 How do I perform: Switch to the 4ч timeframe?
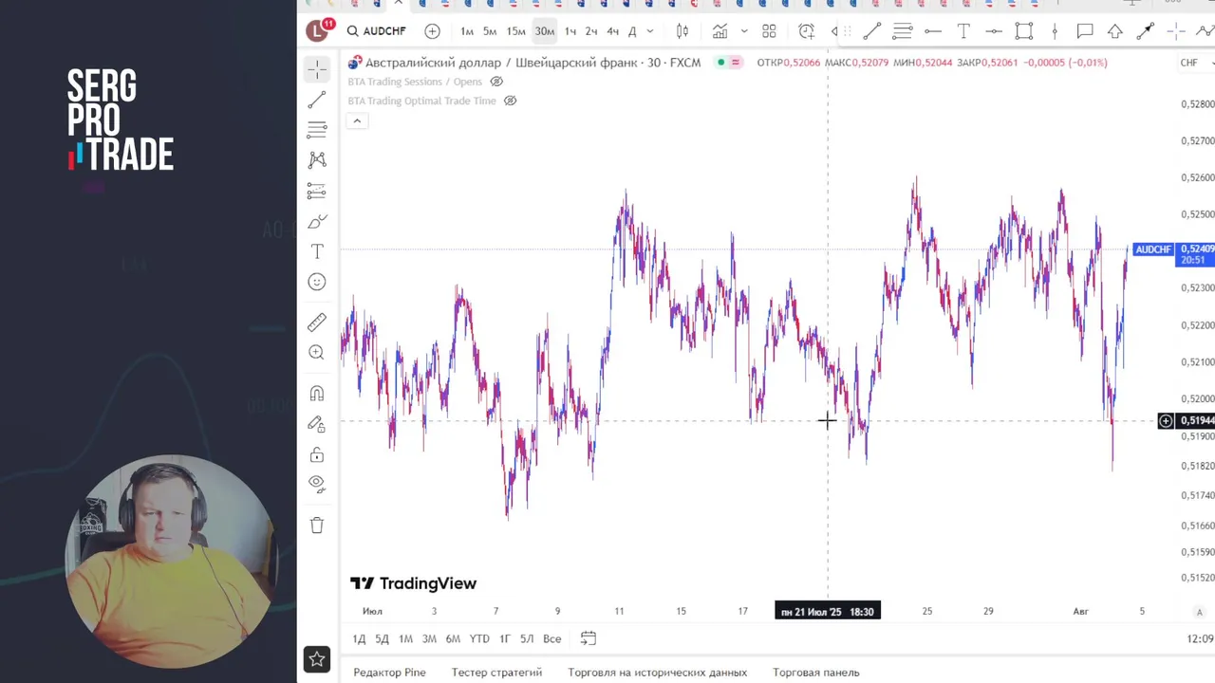612,31
